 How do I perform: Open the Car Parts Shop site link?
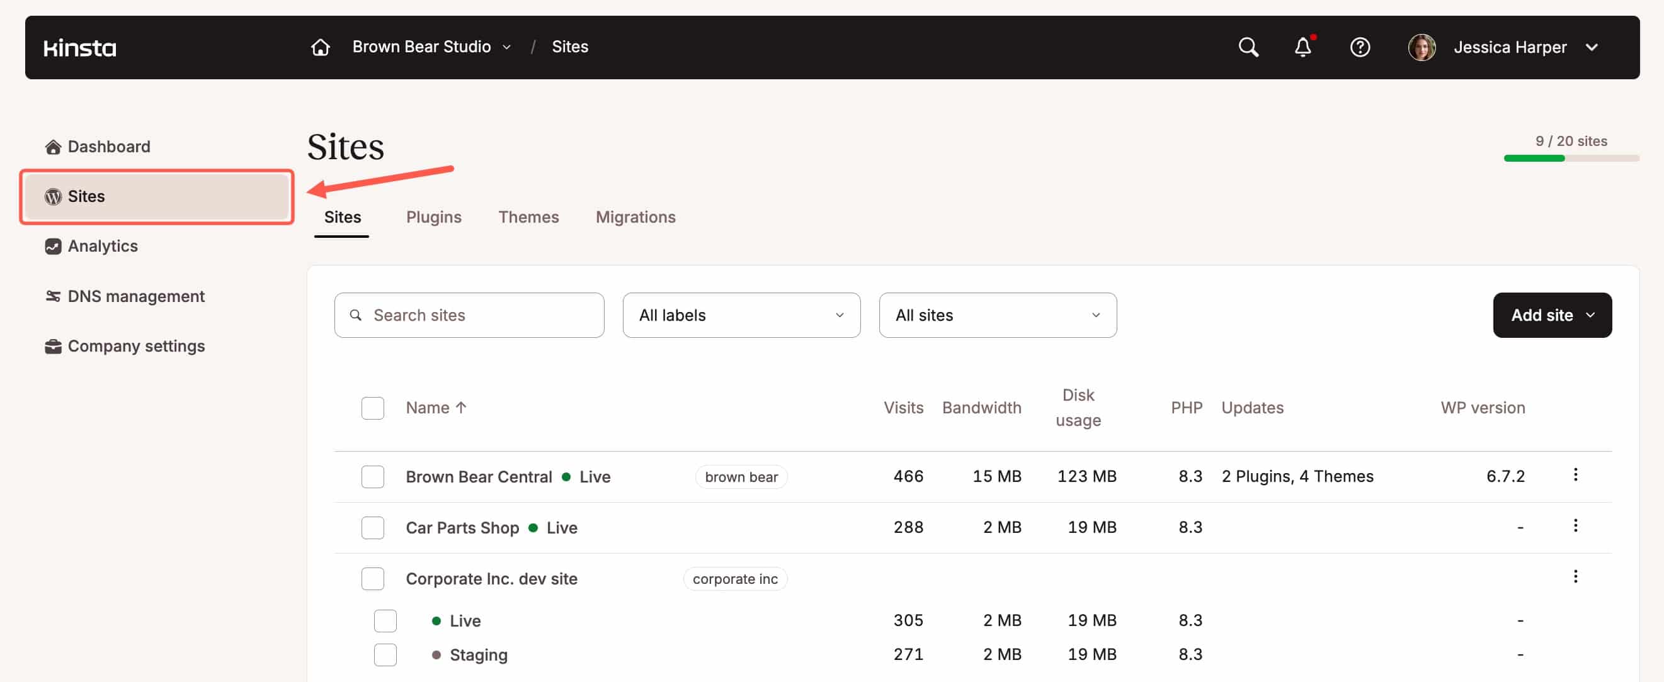click(x=462, y=528)
